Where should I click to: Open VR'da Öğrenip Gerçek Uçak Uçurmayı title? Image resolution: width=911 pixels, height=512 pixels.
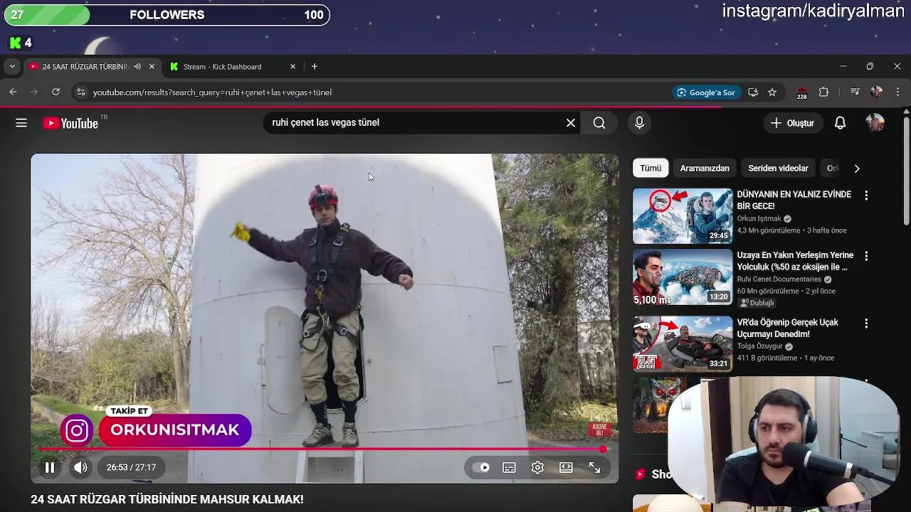click(x=787, y=329)
